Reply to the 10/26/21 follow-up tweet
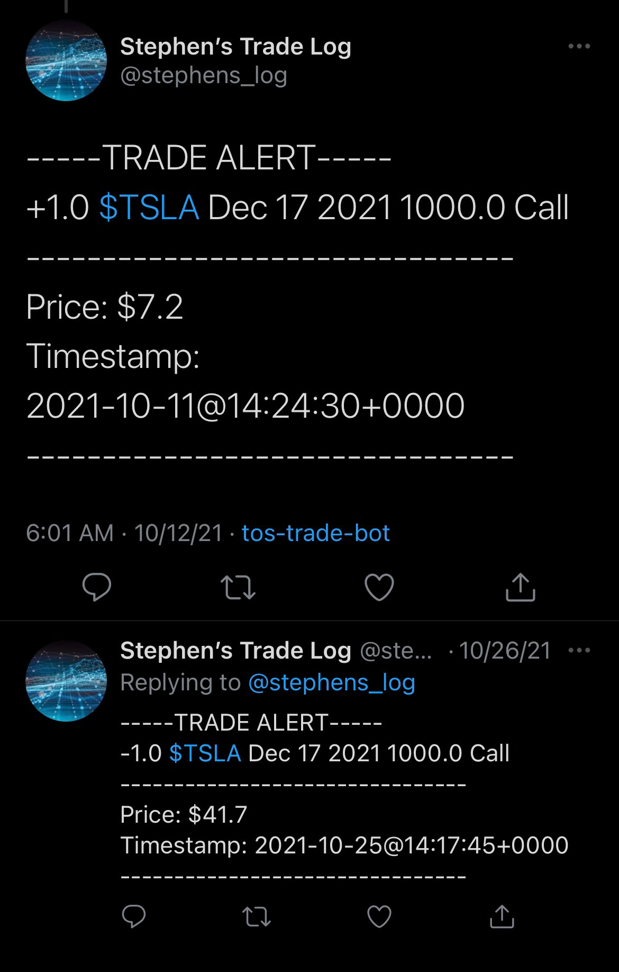The height and width of the screenshot is (972, 619). [x=134, y=916]
